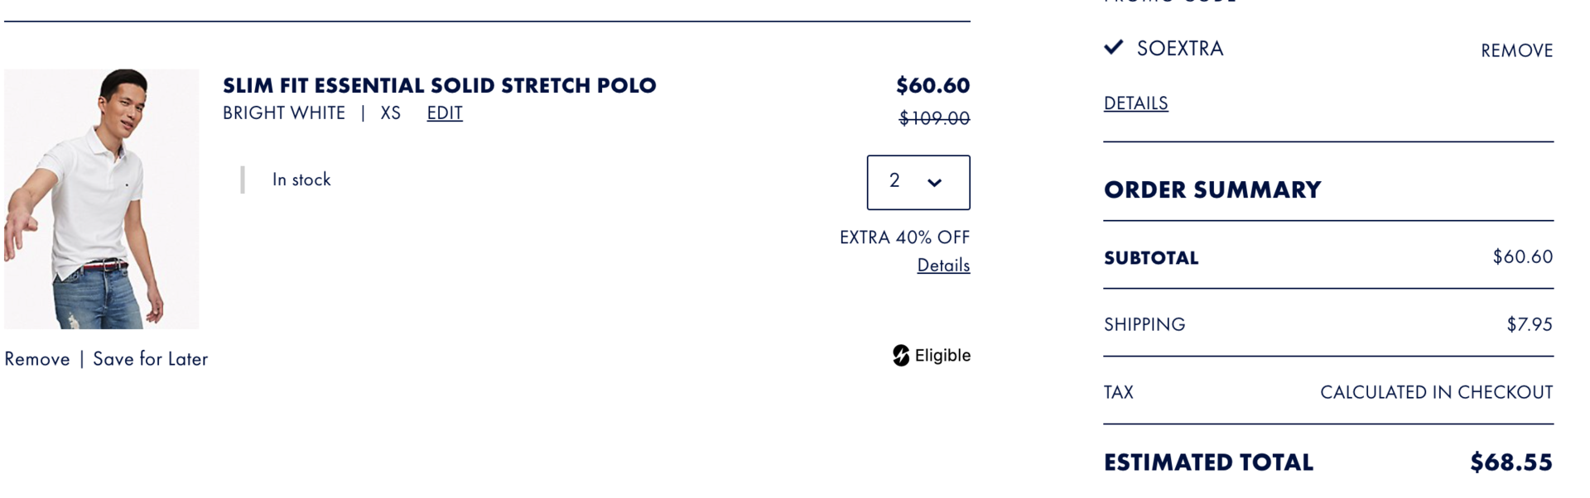Click the ShopRunner Eligible lightning icon

901,356
